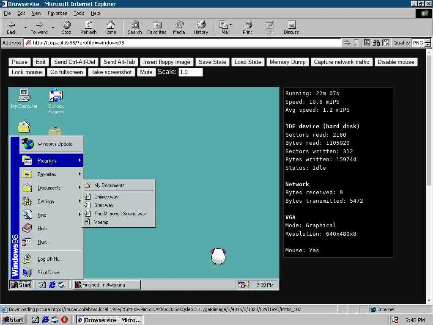Click the tray icon in emulated taskbar
Viewport: 433px width, 325px height.
coord(241,285)
